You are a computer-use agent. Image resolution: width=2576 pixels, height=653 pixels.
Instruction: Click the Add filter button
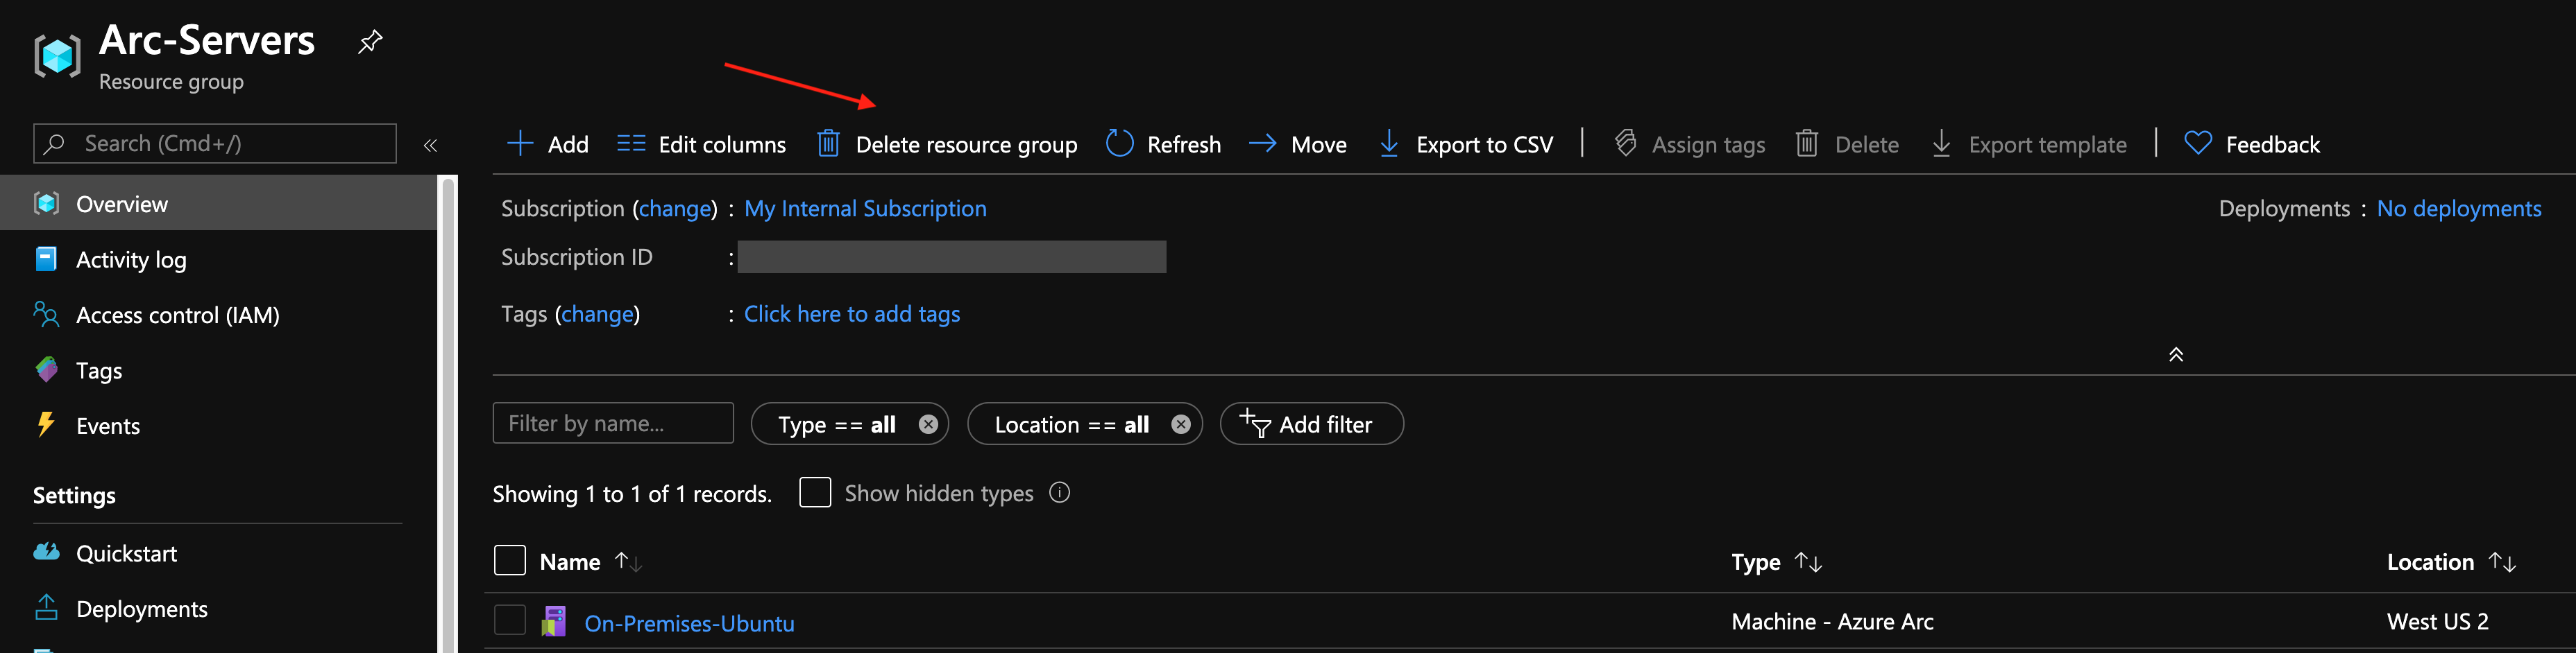tap(1311, 424)
